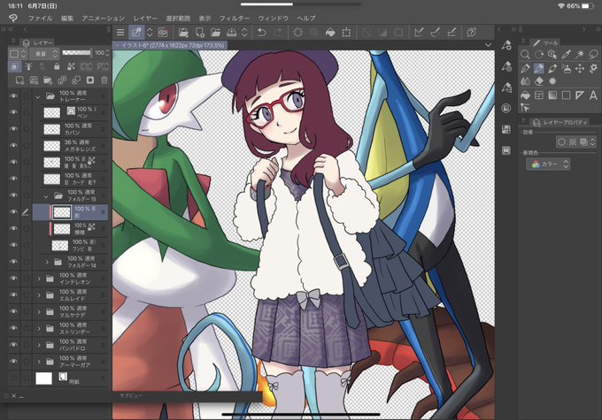The height and width of the screenshot is (420, 602).
Task: Select the Zoom magnifier tool
Action: click(x=525, y=55)
